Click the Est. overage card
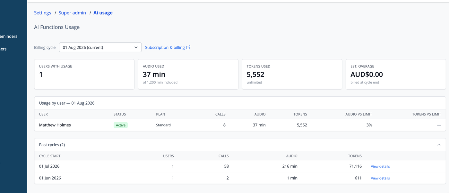This screenshot has height=193, width=449. 396,74
